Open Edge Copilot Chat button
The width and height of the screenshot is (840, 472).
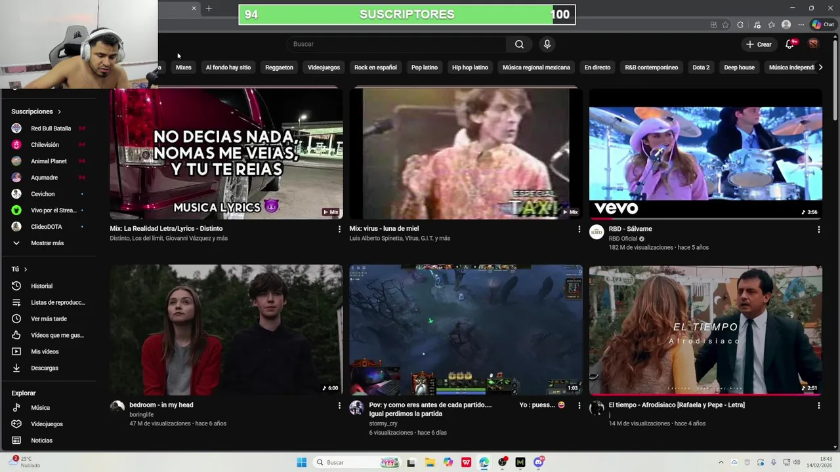822,25
